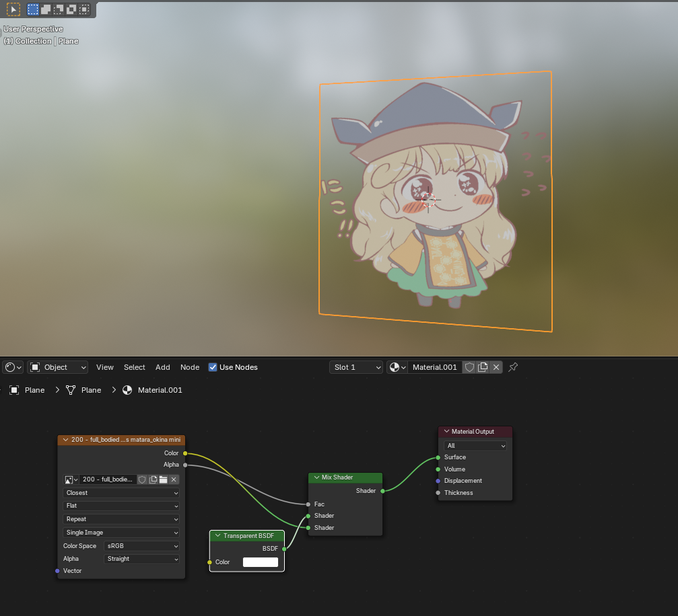The height and width of the screenshot is (616, 678).
Task: Open the Single Image source dropdown
Action: tap(121, 533)
